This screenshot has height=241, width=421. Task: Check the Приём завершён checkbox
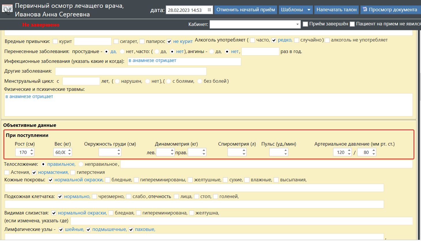click(305, 24)
